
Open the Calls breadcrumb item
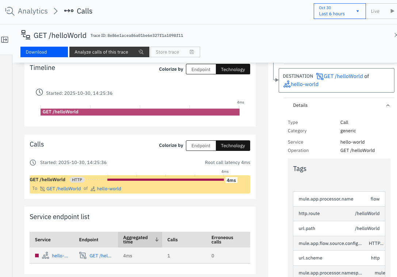pos(84,11)
